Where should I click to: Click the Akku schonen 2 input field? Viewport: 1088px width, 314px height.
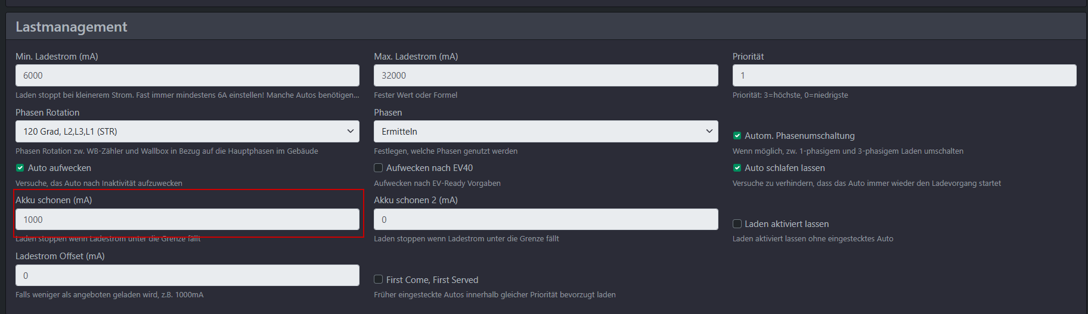pos(545,220)
